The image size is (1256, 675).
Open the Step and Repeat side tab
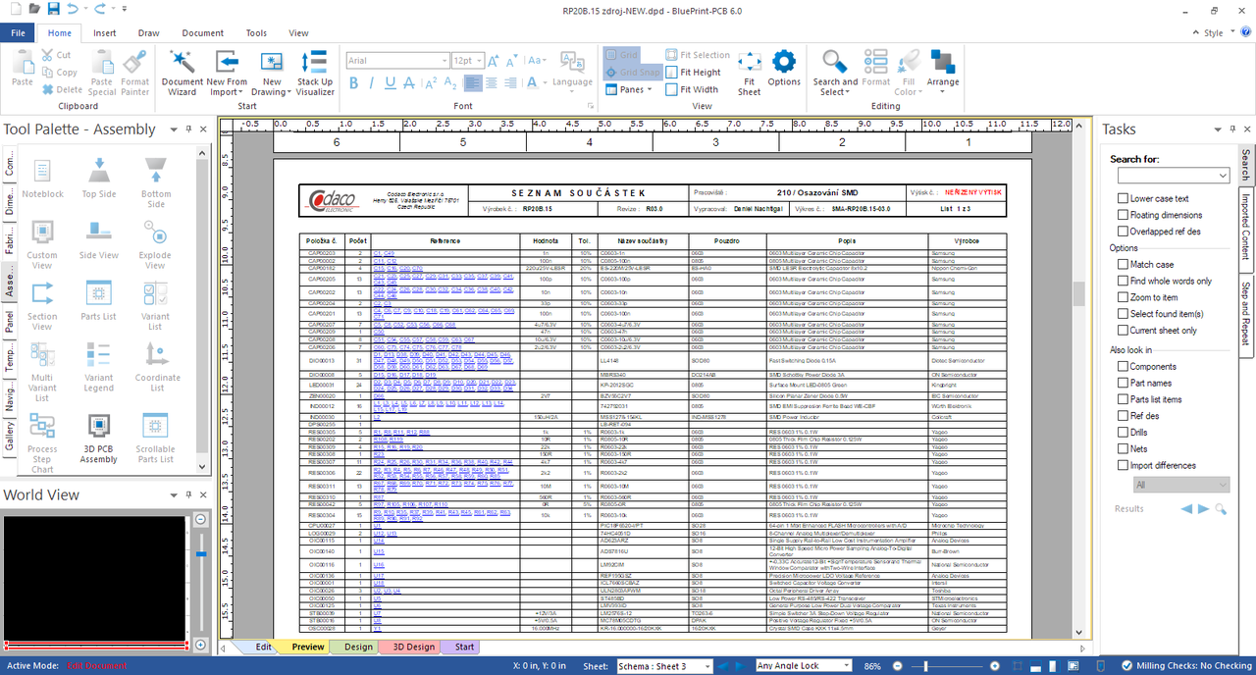pyautogui.click(x=1246, y=316)
